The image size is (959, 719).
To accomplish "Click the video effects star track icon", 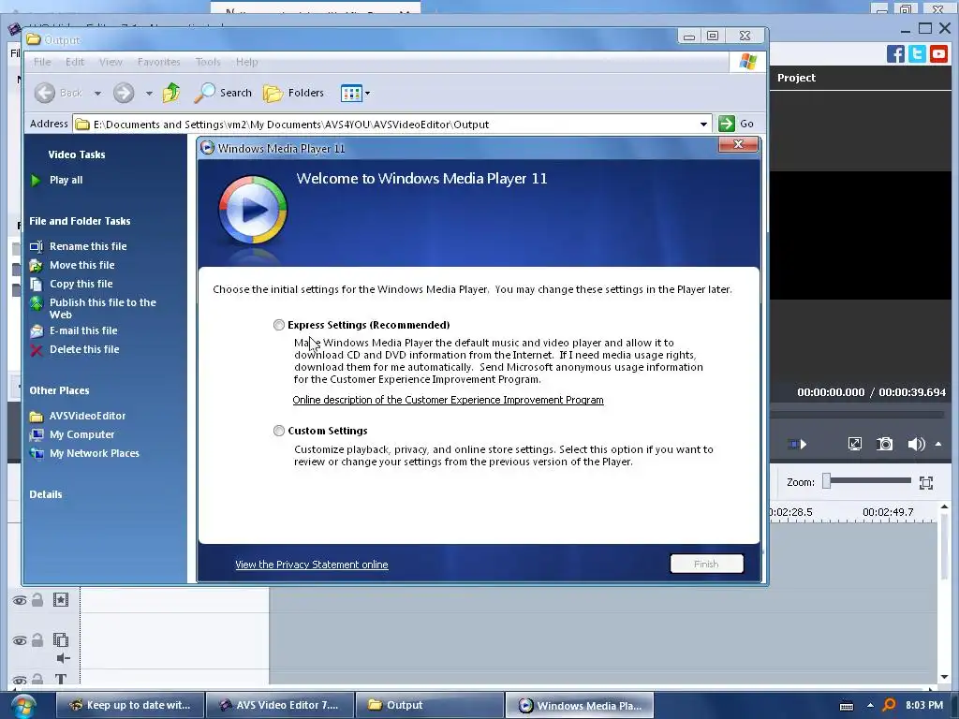I will pyautogui.click(x=61, y=600).
